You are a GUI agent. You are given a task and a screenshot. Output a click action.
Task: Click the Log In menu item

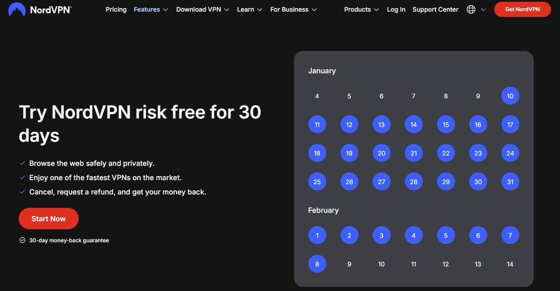click(x=396, y=9)
